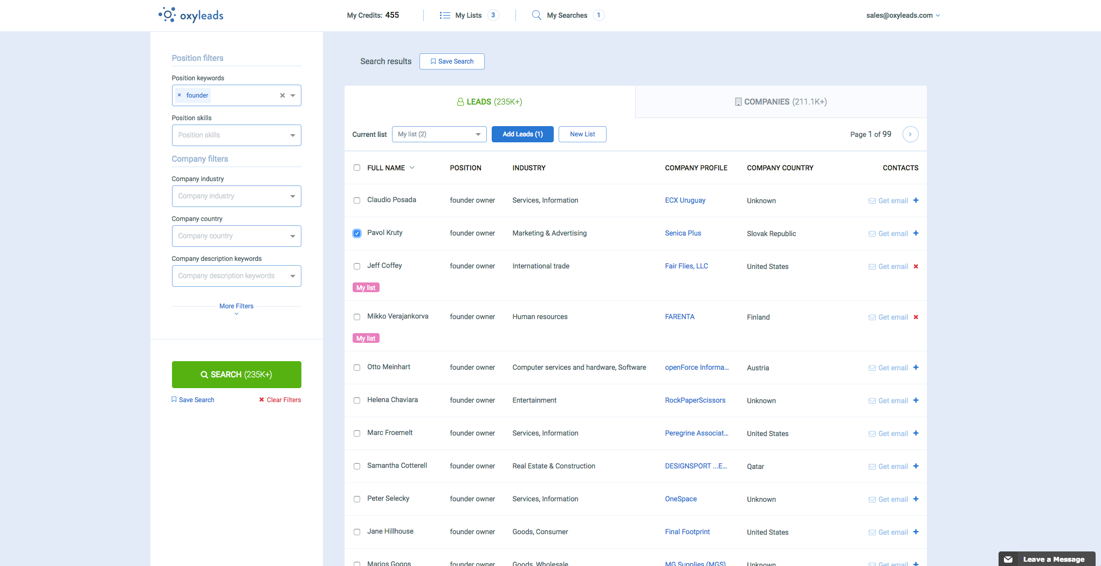Add Pavol Kruty with plus icon
The image size is (1101, 566).
(x=916, y=233)
